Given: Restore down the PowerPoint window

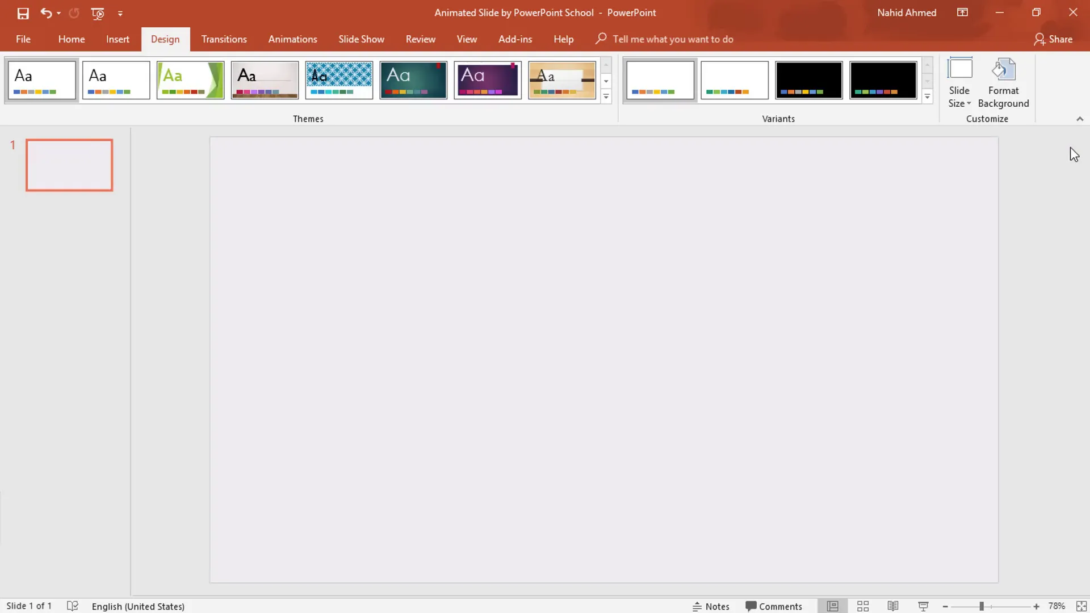Looking at the screenshot, I should point(1036,12).
